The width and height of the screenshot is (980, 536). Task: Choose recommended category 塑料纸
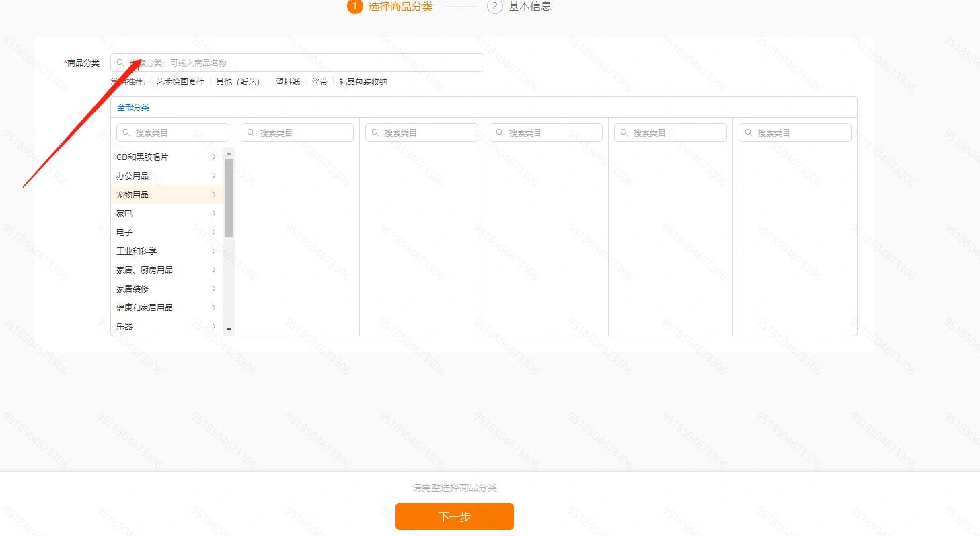coord(288,82)
